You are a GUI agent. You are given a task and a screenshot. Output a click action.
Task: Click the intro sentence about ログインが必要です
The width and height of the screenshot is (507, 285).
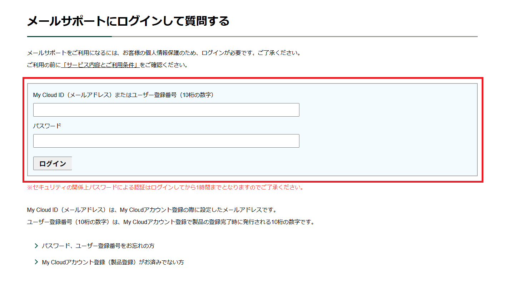164,53
